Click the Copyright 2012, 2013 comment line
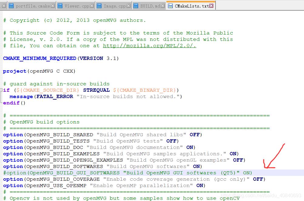 (75, 20)
